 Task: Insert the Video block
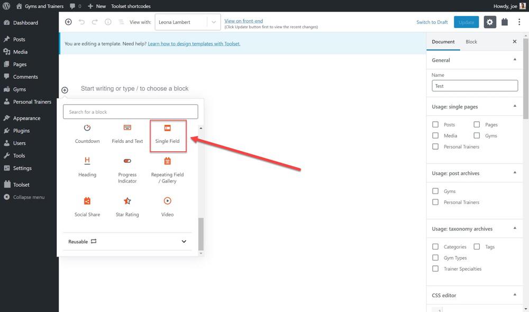click(x=167, y=207)
